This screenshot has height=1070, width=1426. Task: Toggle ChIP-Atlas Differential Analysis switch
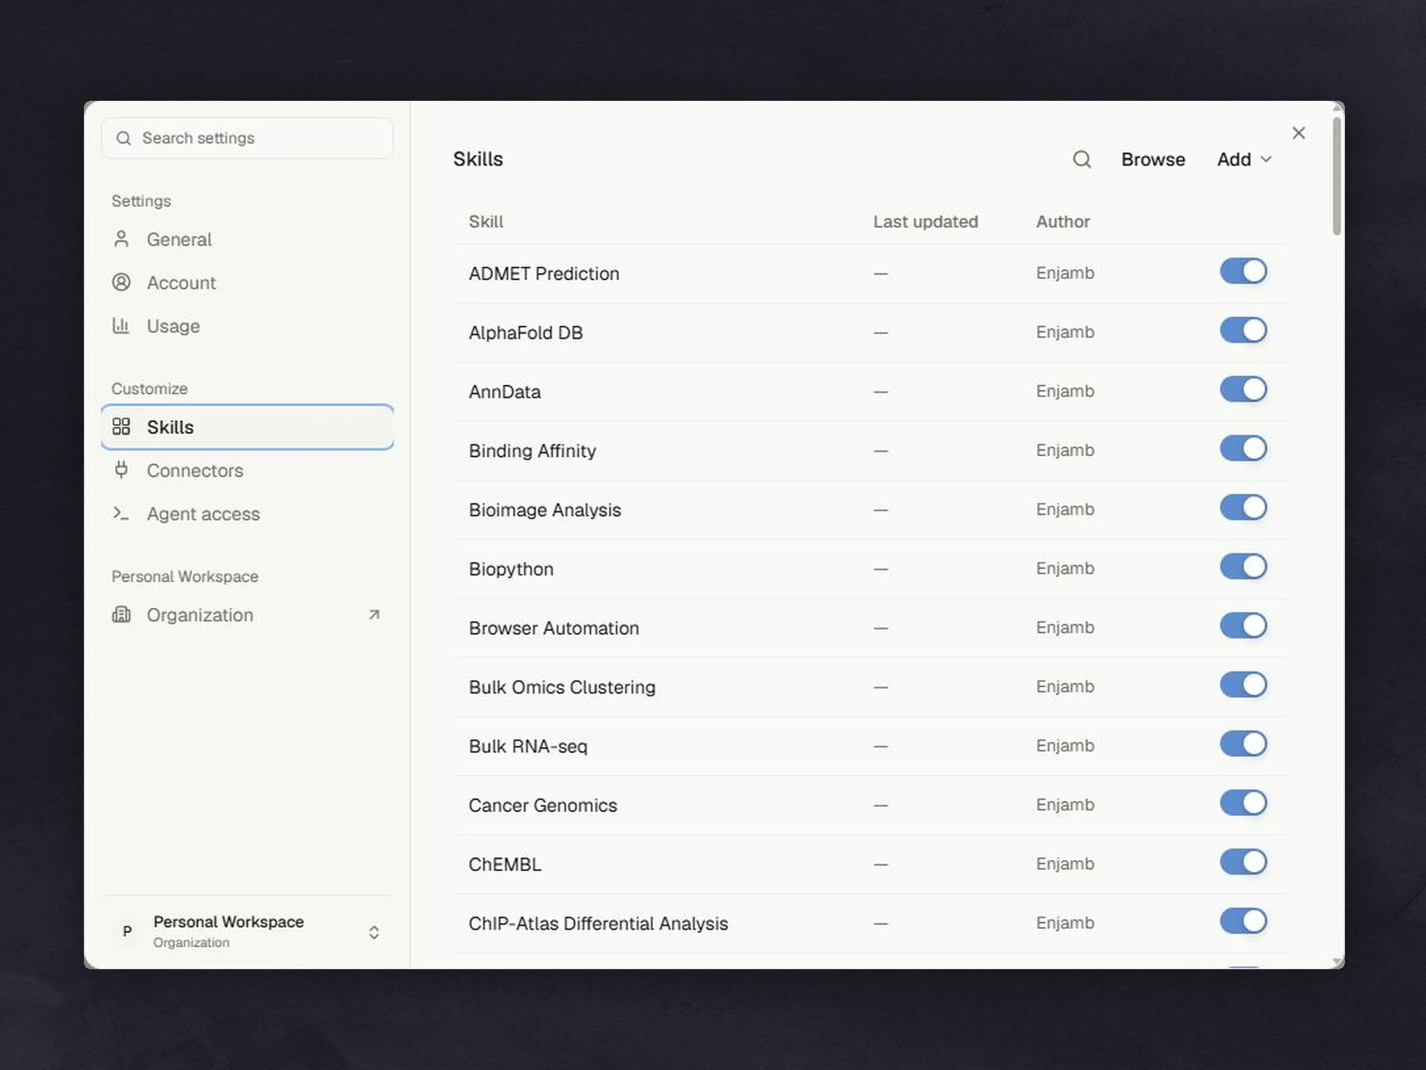point(1243,922)
